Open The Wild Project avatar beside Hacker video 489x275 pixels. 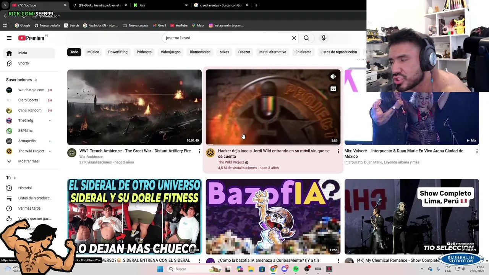210,153
